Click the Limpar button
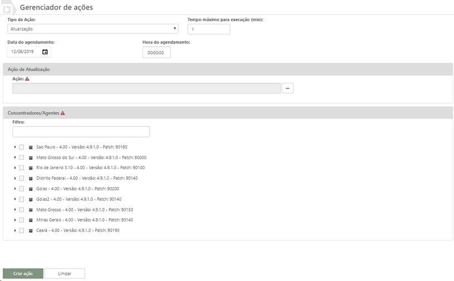This screenshot has width=454, height=281. (x=65, y=273)
